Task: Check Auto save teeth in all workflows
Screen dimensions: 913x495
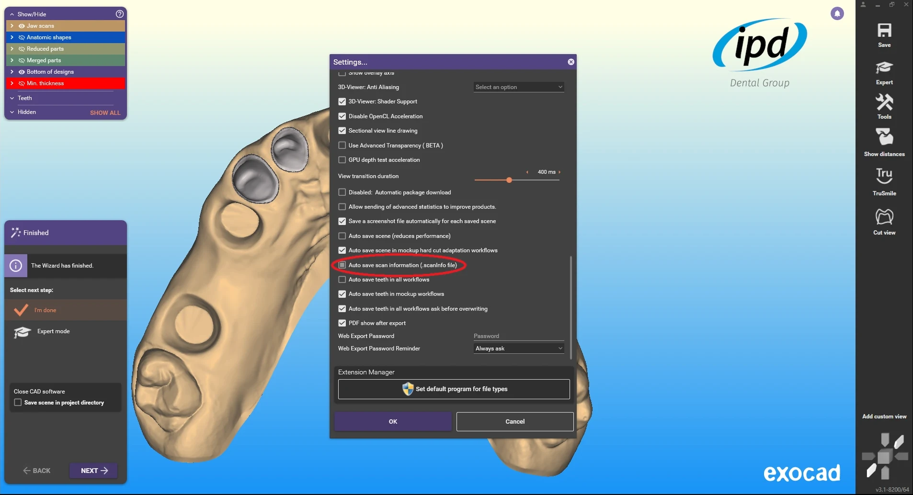Action: tap(342, 280)
